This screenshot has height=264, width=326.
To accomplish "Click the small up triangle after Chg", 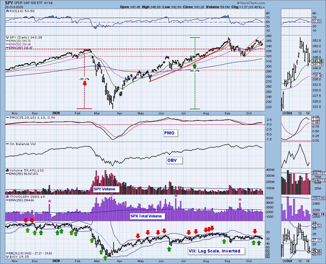I will click(264, 7).
